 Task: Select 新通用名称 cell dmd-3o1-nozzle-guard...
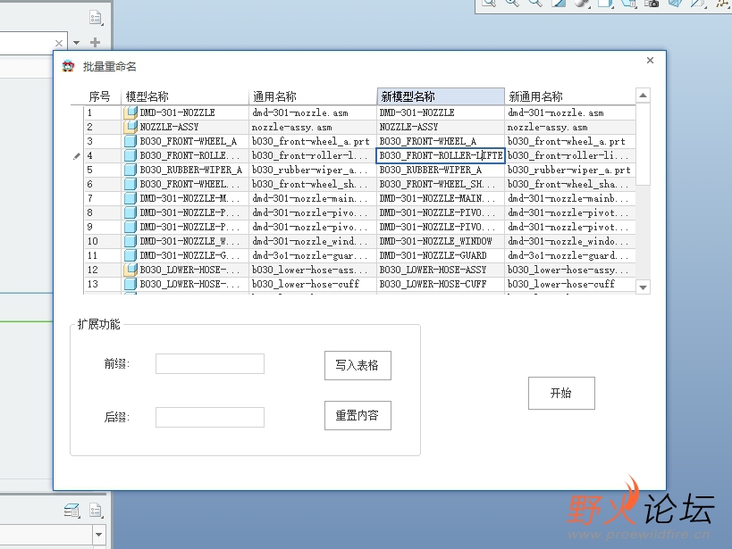pos(570,255)
